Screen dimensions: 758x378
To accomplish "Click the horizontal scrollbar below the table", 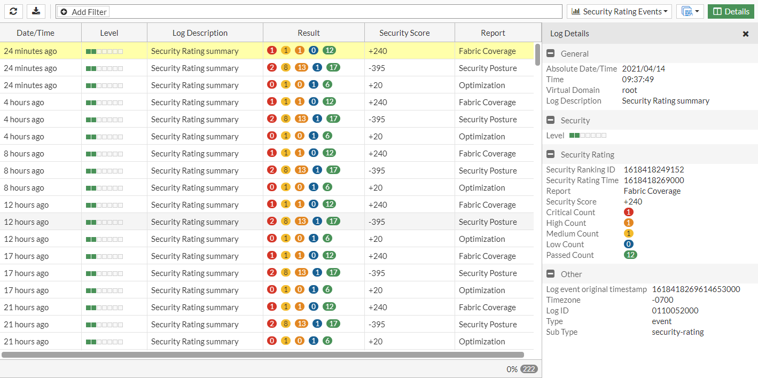I will tap(267, 353).
